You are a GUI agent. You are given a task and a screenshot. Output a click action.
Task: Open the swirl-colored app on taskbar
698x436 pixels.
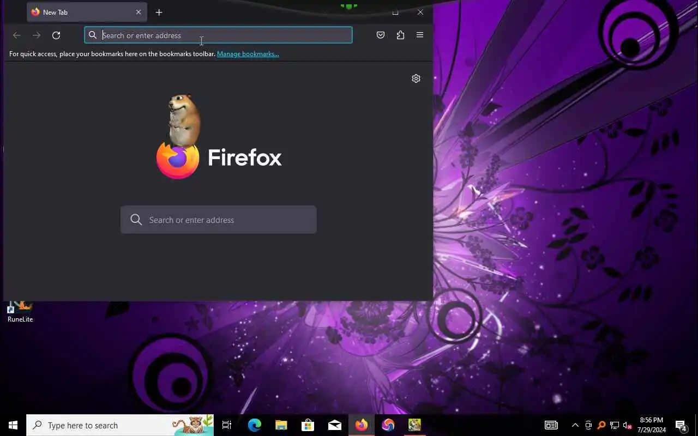(x=388, y=425)
